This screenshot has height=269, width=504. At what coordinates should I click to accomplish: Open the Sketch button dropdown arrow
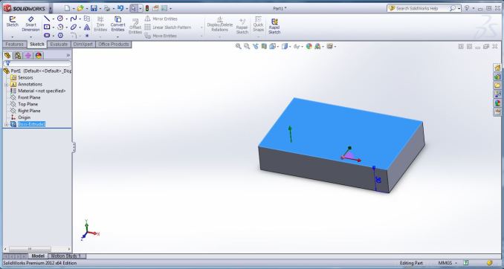tap(12, 36)
